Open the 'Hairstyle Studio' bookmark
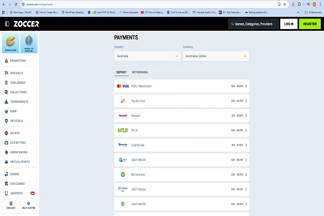Image resolution: width=324 pixels, height=216 pixels. pos(204,12)
